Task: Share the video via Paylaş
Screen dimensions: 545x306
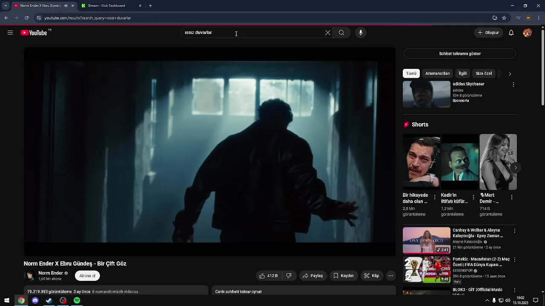Action: (x=313, y=276)
